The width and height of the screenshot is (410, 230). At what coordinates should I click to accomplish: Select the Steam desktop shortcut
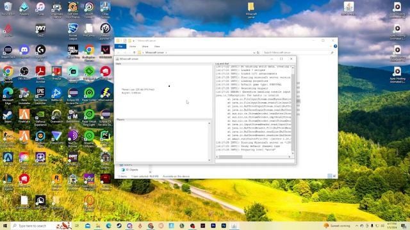(x=8, y=116)
